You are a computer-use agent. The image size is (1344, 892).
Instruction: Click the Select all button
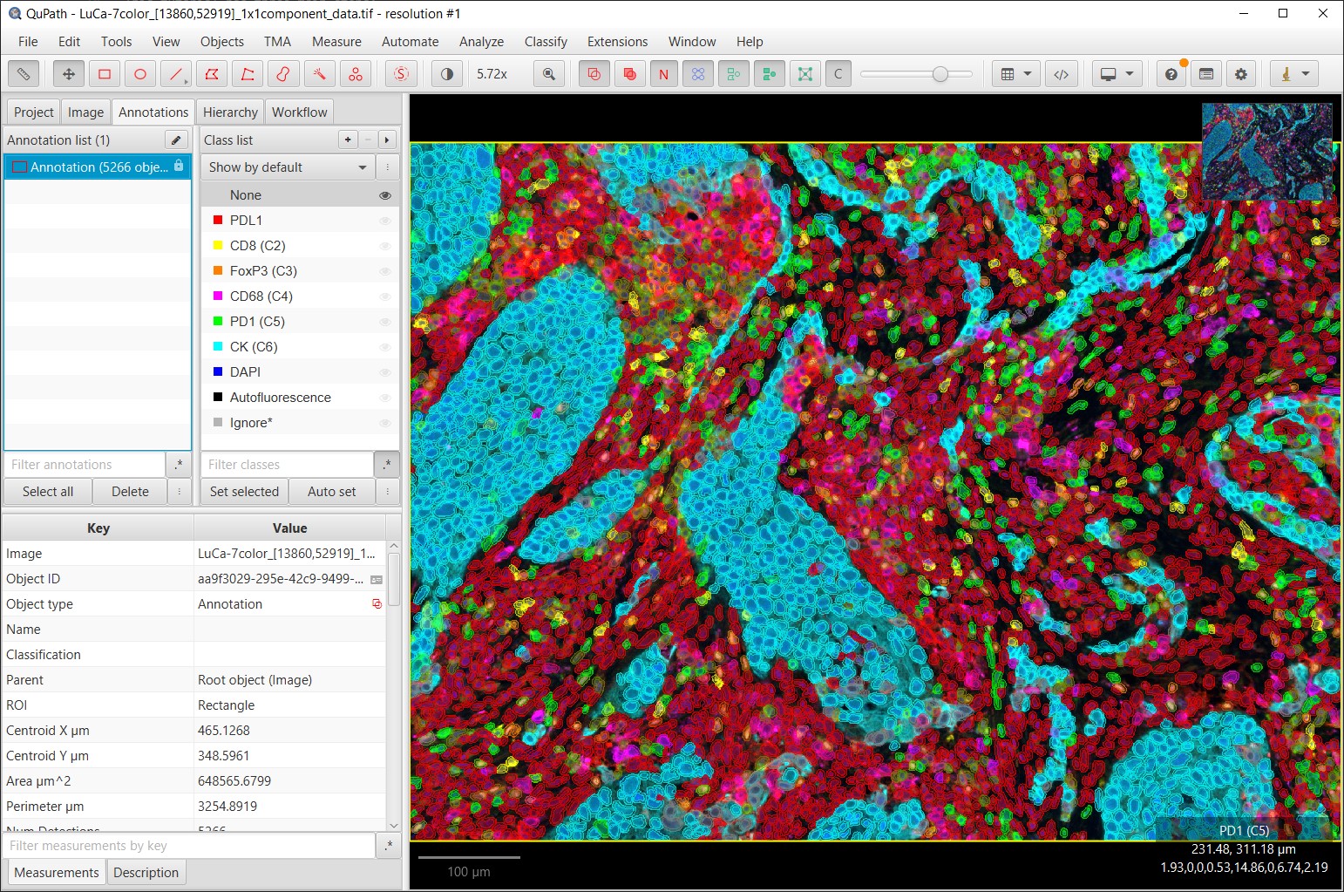pyautogui.click(x=48, y=492)
